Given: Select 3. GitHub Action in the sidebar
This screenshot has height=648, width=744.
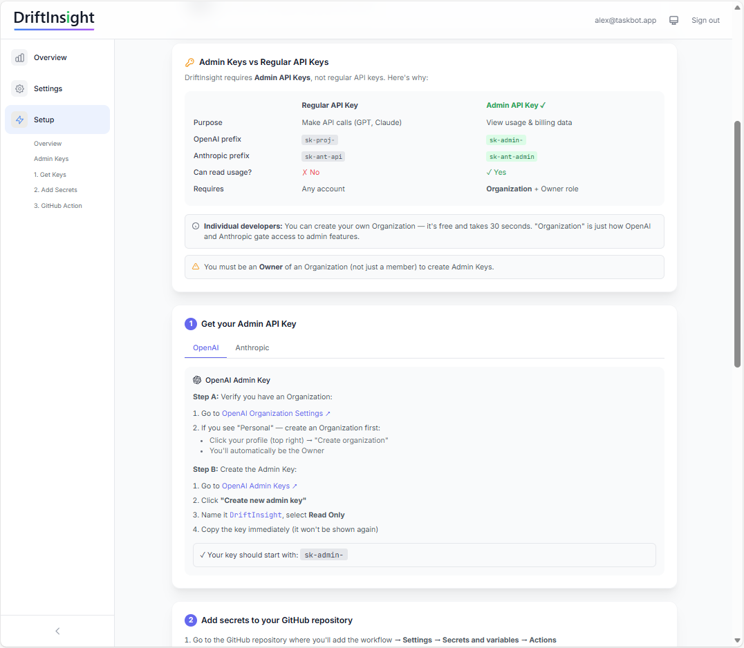Looking at the screenshot, I should tap(57, 205).
